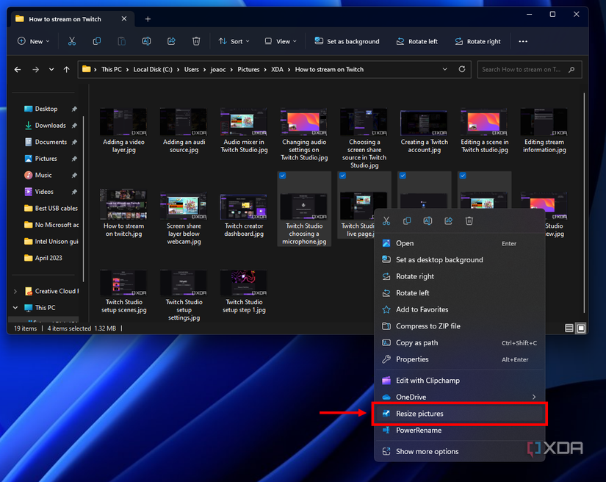Choose PowerRename in the context menu
Screen dimensions: 606x482
coord(460,431)
